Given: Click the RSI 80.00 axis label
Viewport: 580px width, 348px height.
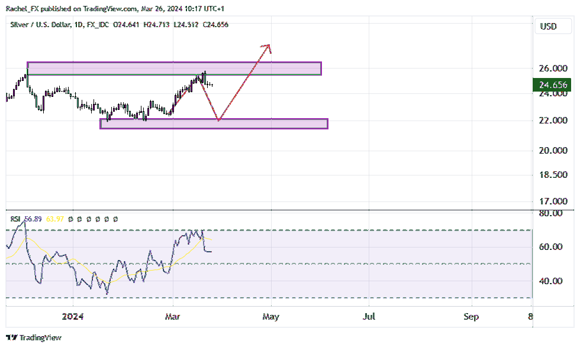Looking at the screenshot, I should (x=550, y=213).
